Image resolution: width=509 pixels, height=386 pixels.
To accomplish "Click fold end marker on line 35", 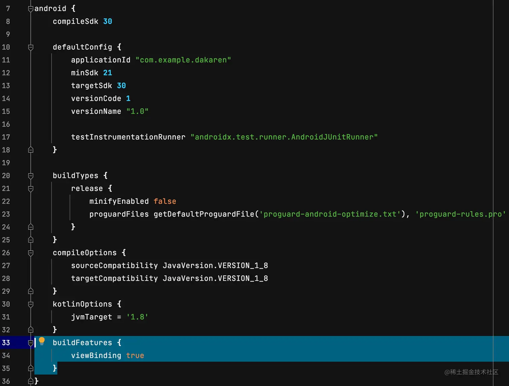I will point(31,368).
